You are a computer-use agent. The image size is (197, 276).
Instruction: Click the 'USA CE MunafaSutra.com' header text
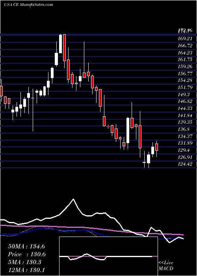pyautogui.click(x=28, y=4)
